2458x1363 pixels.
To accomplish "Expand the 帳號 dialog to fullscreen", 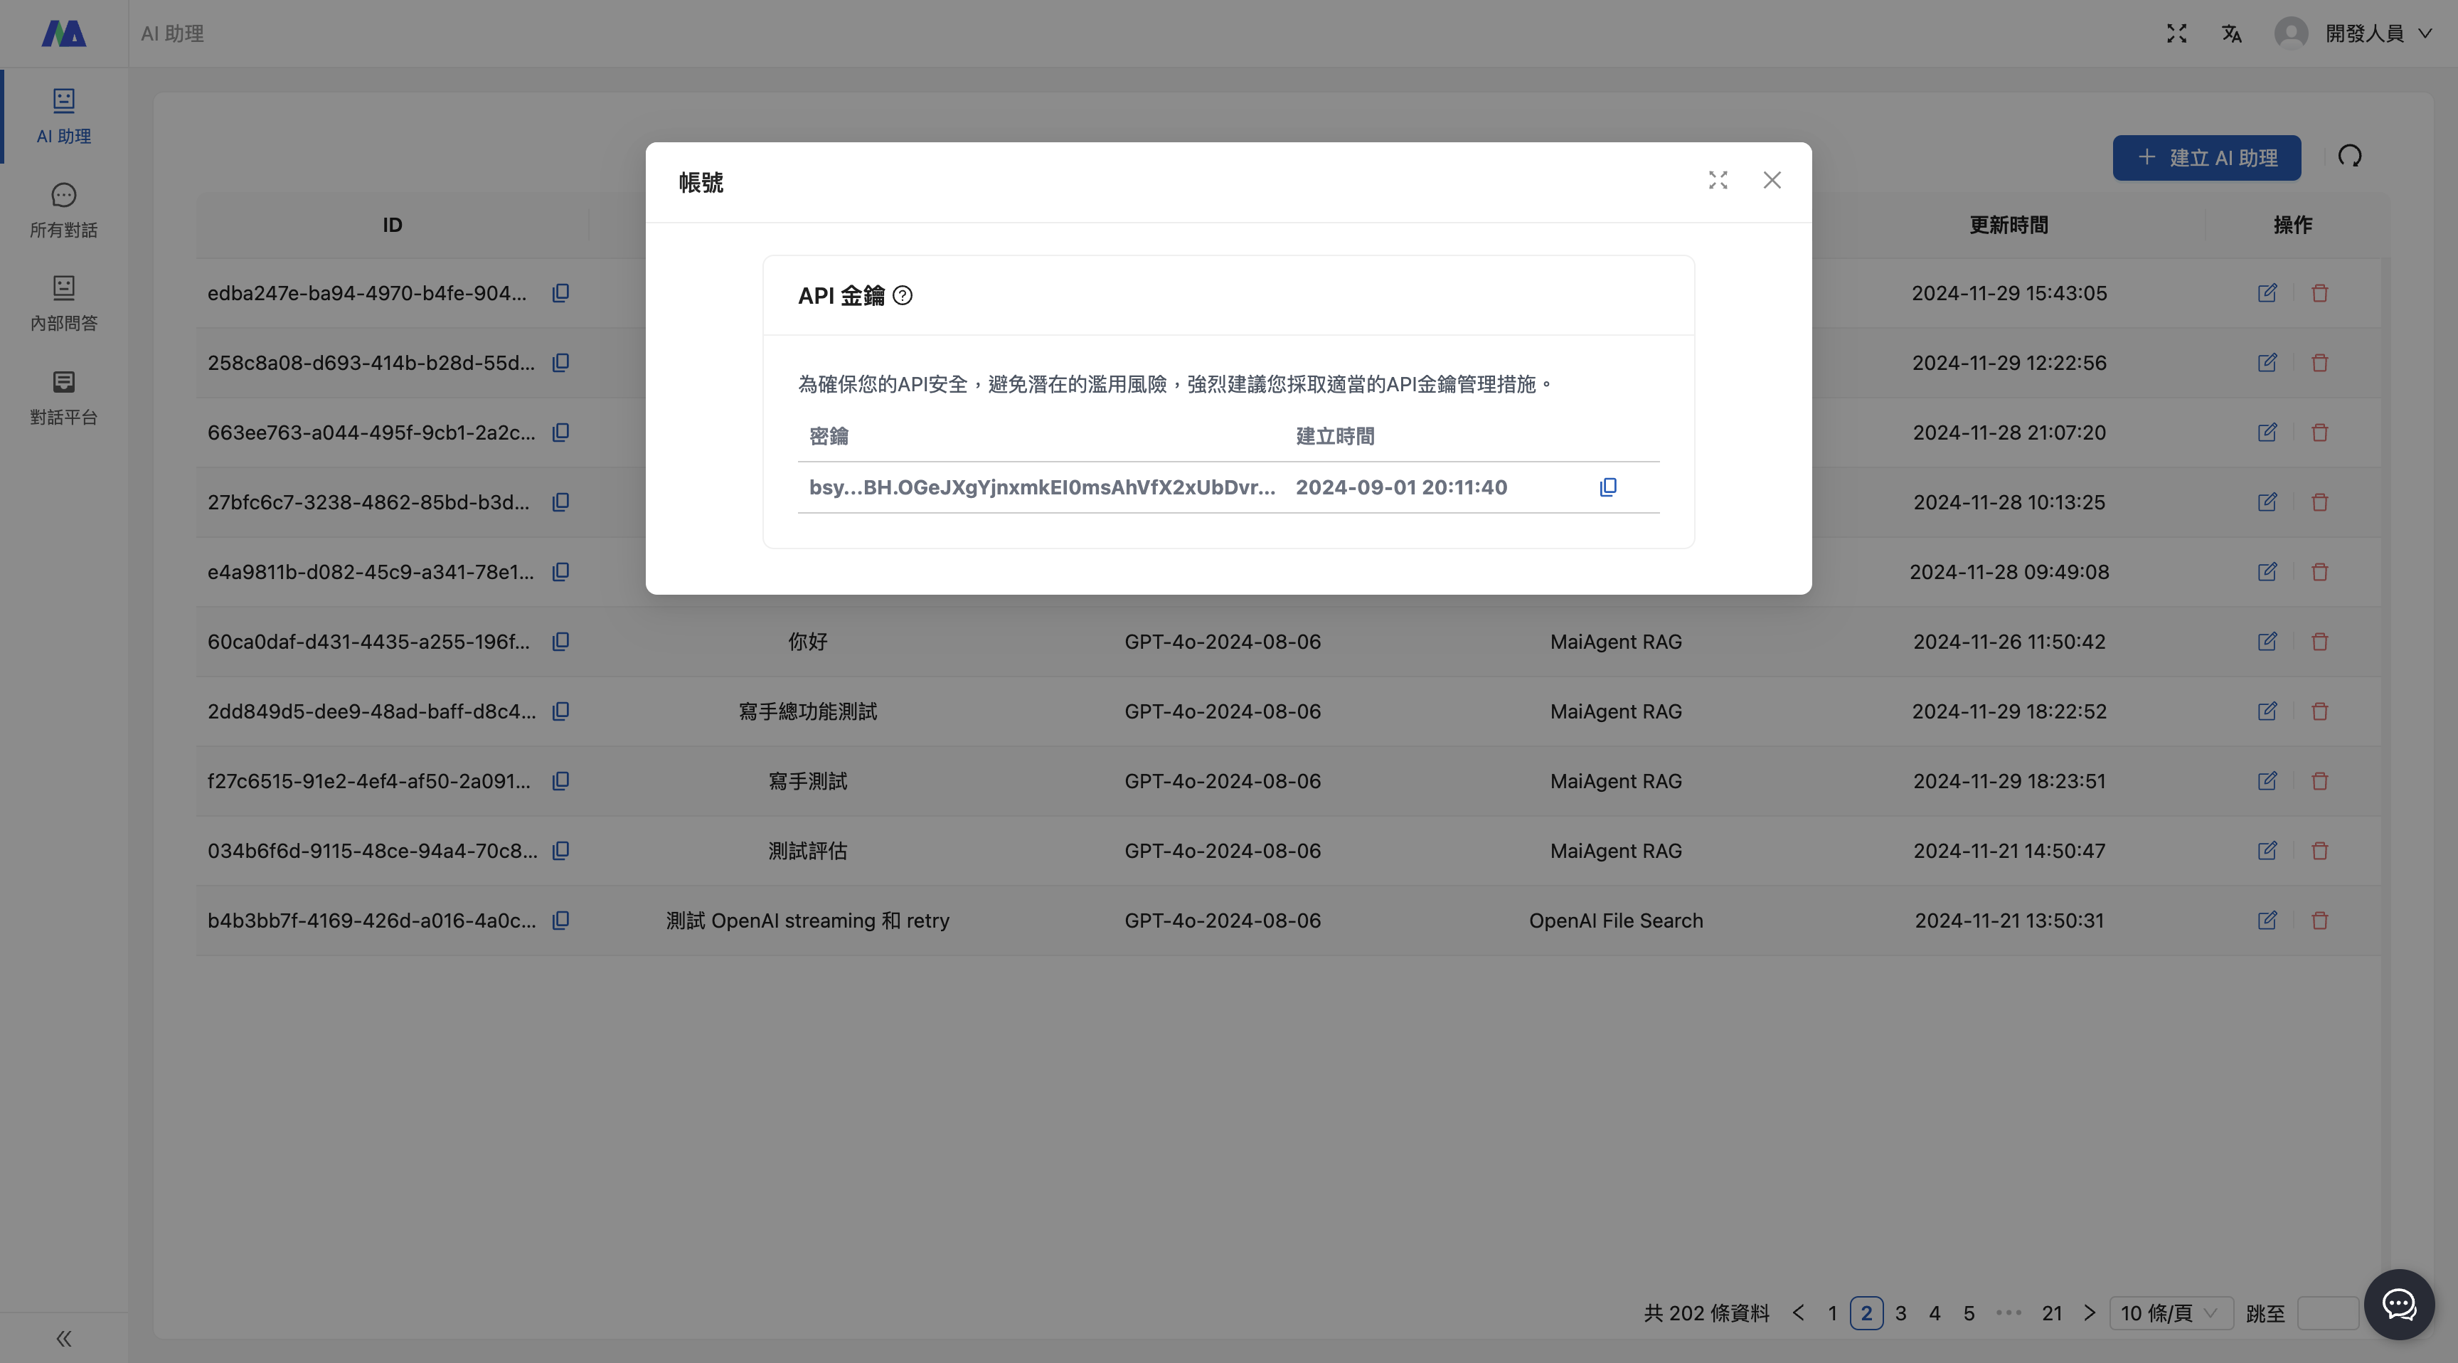I will pyautogui.click(x=1718, y=181).
